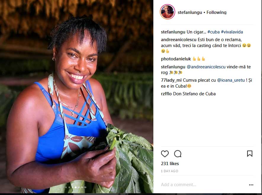Toggle the Following button

coord(216,12)
